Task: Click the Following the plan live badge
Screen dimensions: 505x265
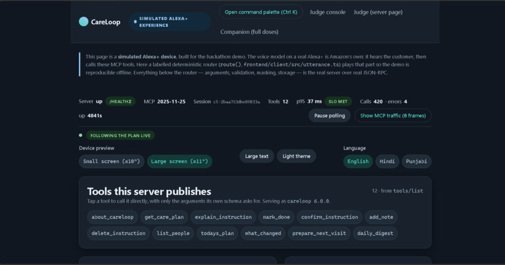Action: (120, 136)
